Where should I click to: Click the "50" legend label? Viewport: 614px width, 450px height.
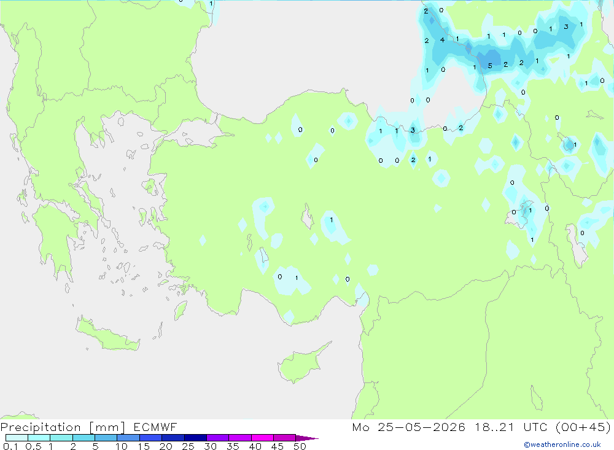point(300,446)
